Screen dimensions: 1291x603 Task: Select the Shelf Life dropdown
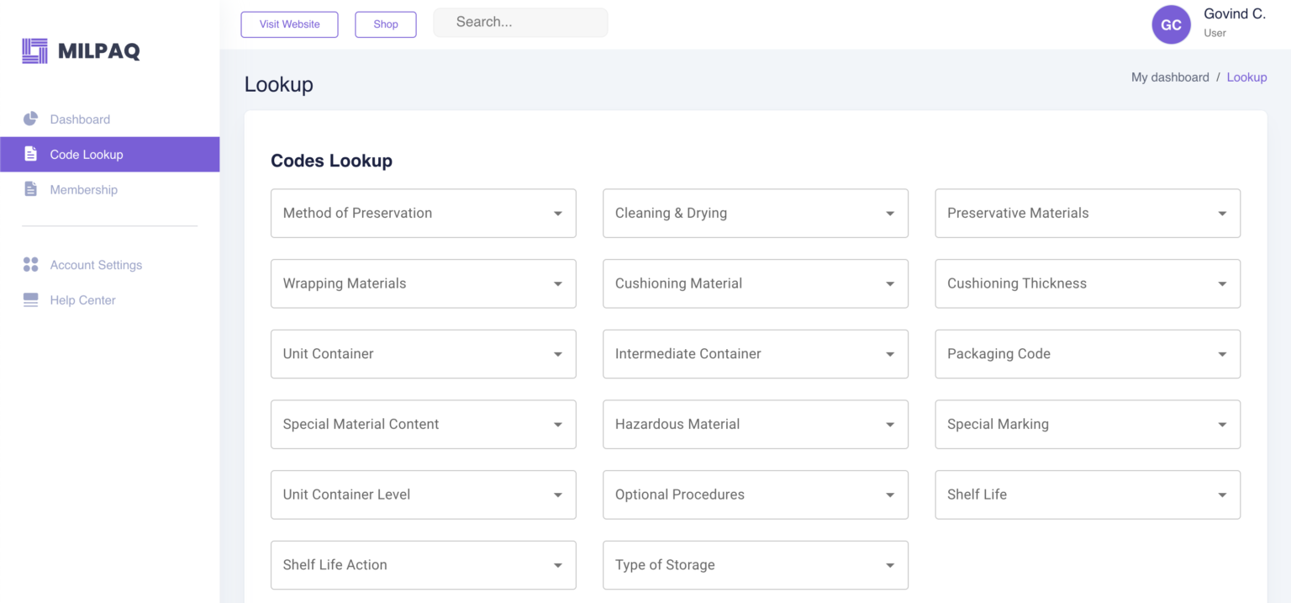point(1087,495)
